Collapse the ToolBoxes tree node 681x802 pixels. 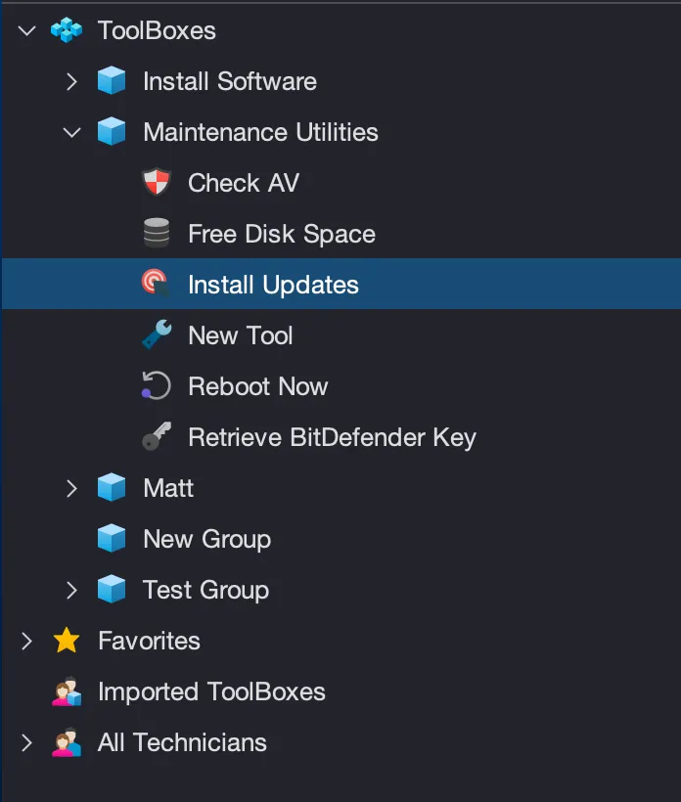(x=26, y=30)
